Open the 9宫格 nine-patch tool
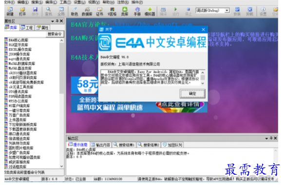Screen dimensions: 284x185 point(112,11)
